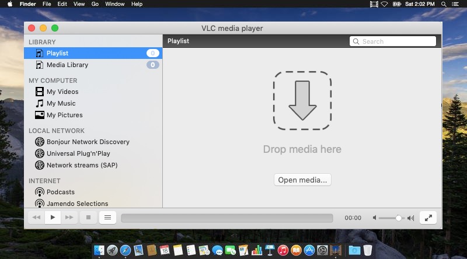Open System Preferences from the Dock
Screen dimensions: 467x259
pos(322,250)
